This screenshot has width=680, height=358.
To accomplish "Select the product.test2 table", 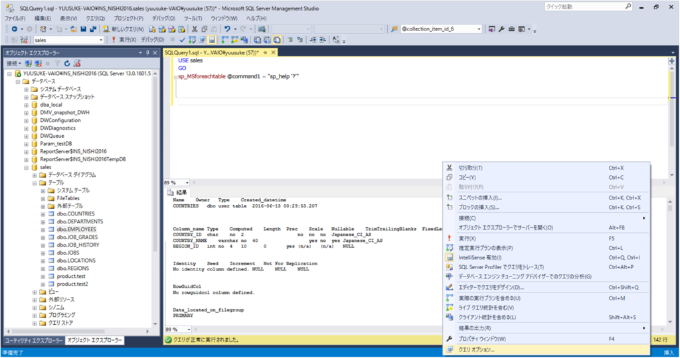I will (x=72, y=284).
